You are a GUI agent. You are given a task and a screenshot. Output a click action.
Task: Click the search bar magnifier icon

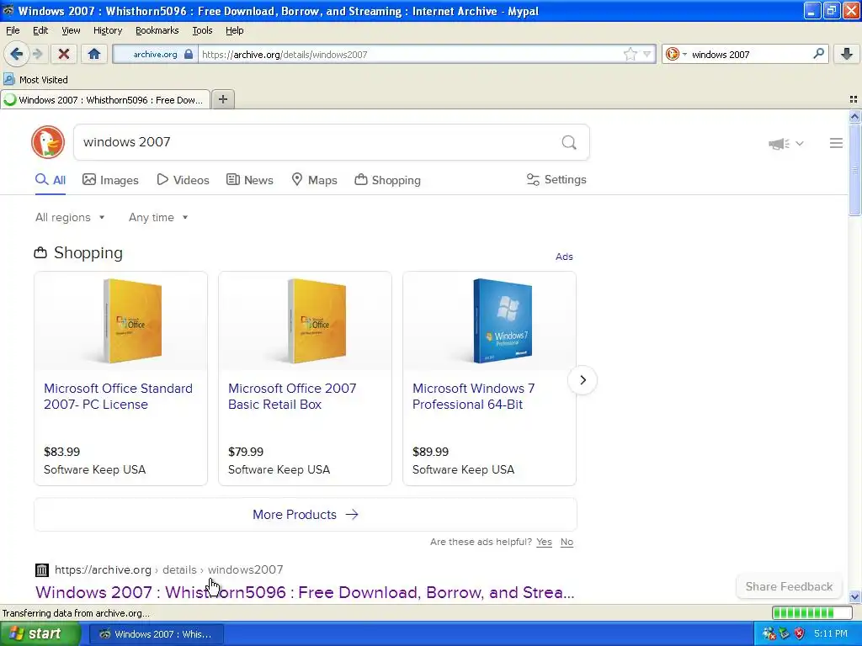pos(818,54)
